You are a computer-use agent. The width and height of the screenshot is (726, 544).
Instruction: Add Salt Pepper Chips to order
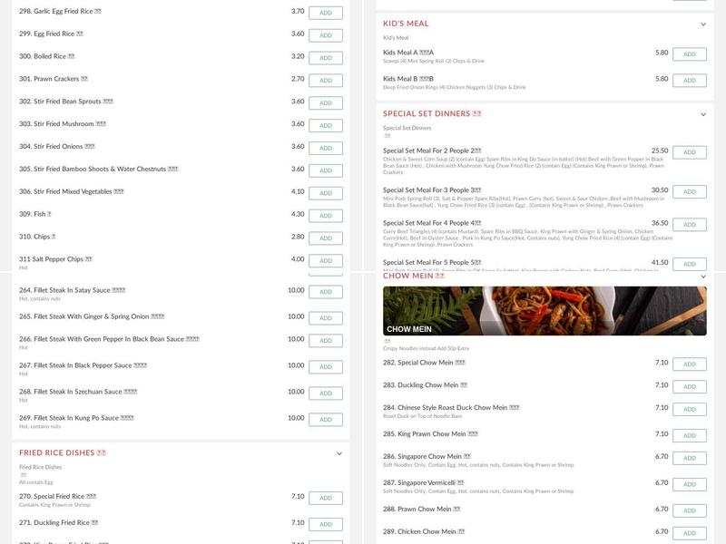coord(325,261)
